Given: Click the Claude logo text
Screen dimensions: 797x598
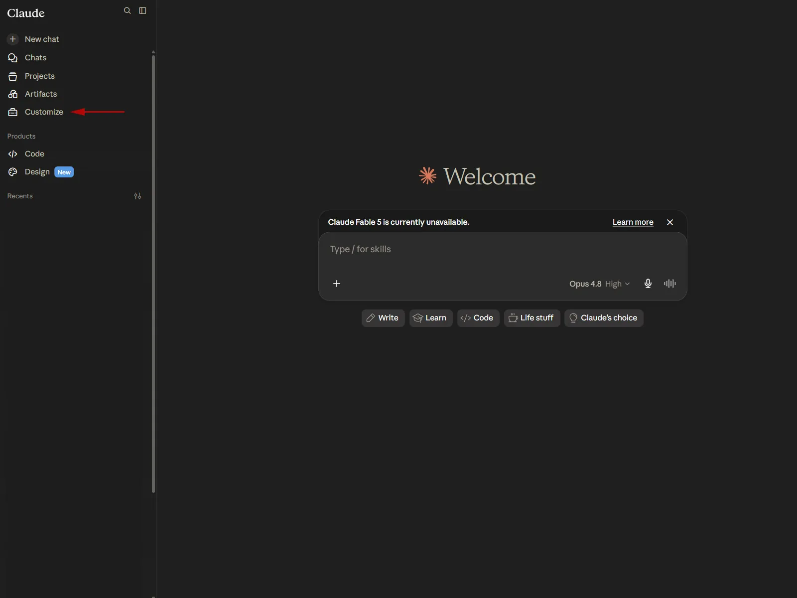Looking at the screenshot, I should click(26, 13).
